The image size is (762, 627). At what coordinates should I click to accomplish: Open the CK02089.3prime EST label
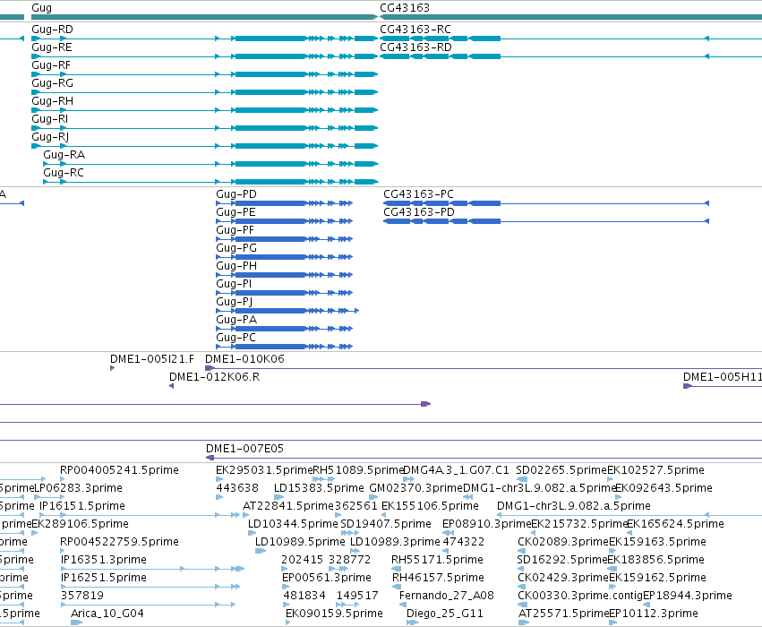[562, 542]
